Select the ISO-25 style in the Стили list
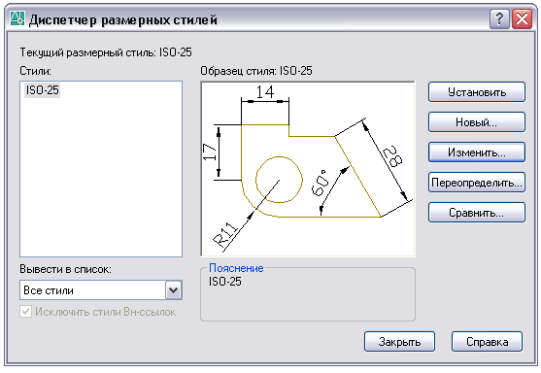 (42, 90)
